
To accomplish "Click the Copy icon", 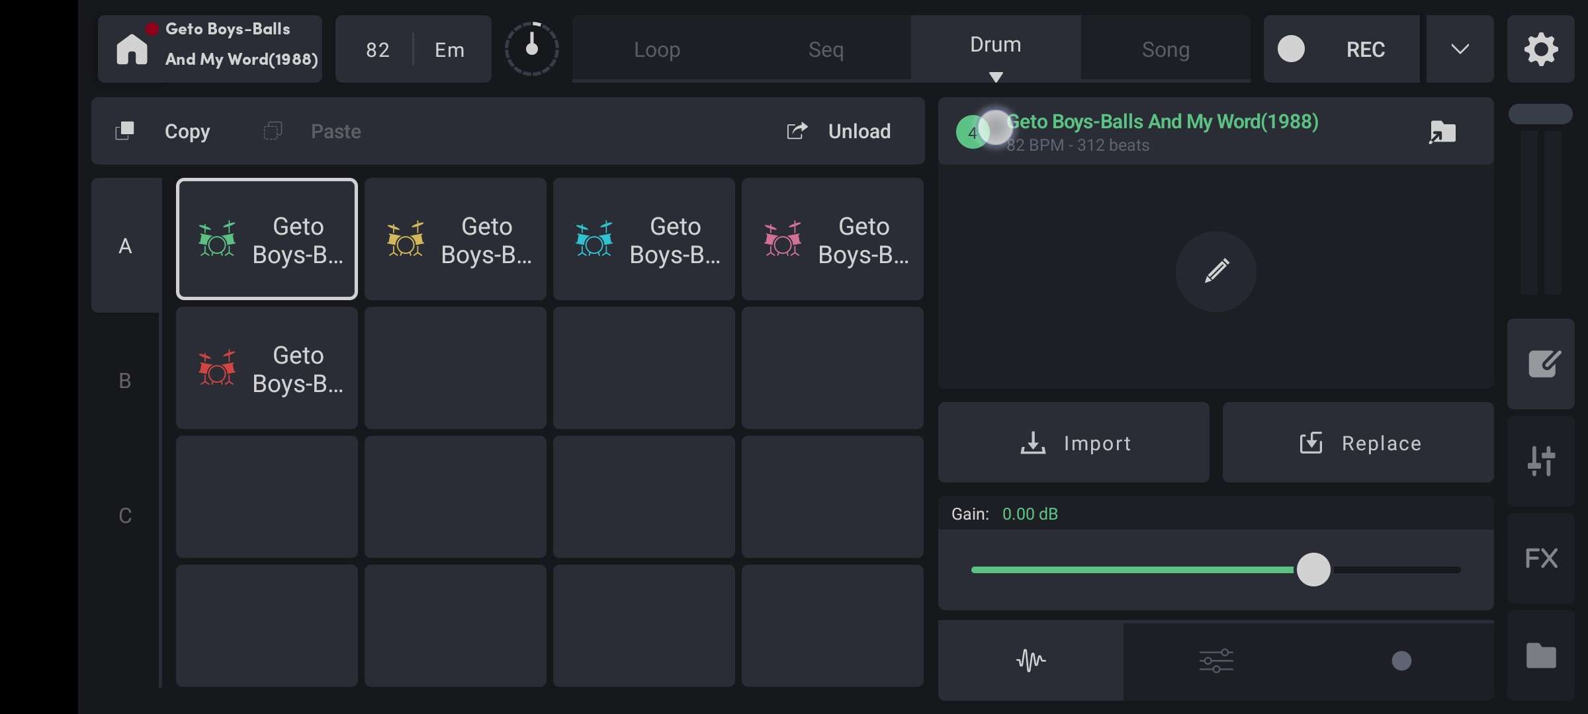I will [124, 131].
